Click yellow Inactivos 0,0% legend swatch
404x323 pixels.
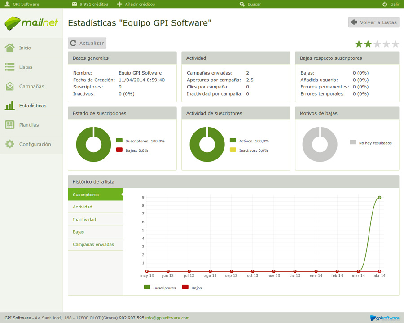tap(233, 150)
